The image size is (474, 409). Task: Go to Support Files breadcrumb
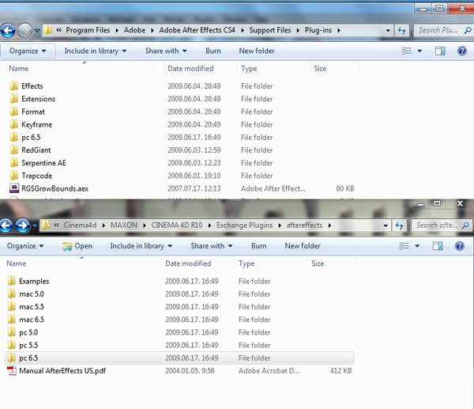pos(270,30)
